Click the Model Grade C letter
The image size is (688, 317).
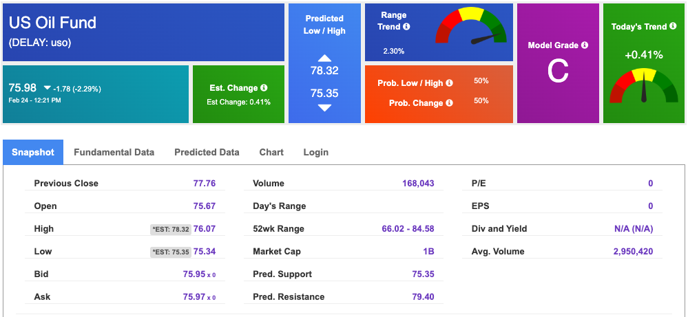tap(558, 71)
